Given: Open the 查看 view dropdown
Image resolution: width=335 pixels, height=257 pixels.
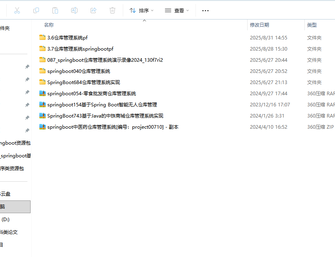Looking at the screenshot, I should (177, 10).
